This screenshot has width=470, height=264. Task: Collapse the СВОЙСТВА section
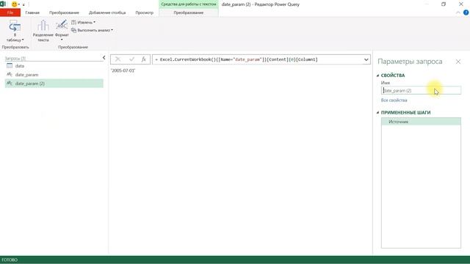coord(377,76)
